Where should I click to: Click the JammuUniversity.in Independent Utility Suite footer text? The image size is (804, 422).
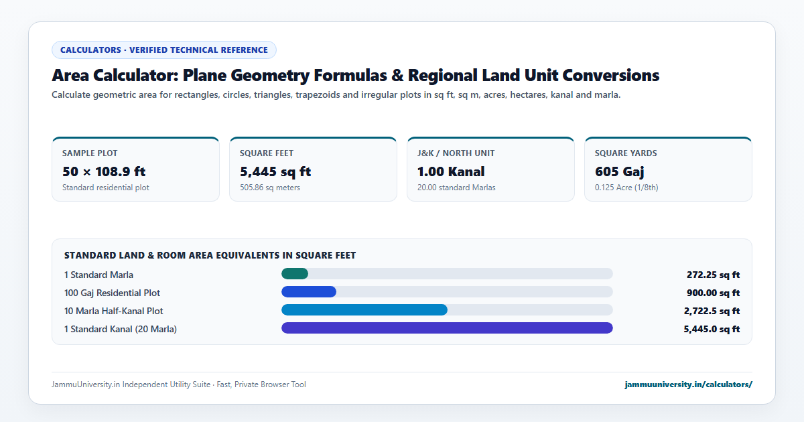(179, 384)
